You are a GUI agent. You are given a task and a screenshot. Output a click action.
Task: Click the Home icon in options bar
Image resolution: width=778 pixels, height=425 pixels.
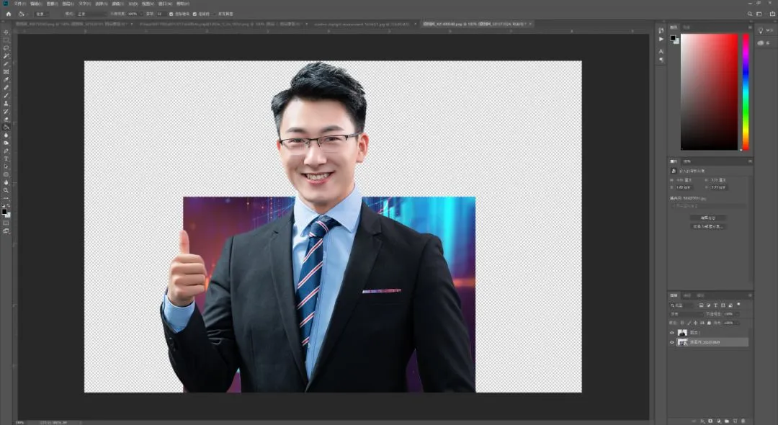pos(9,14)
